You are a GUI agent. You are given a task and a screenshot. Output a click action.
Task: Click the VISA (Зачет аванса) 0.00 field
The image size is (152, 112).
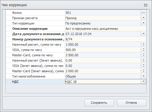[x=103, y=66]
